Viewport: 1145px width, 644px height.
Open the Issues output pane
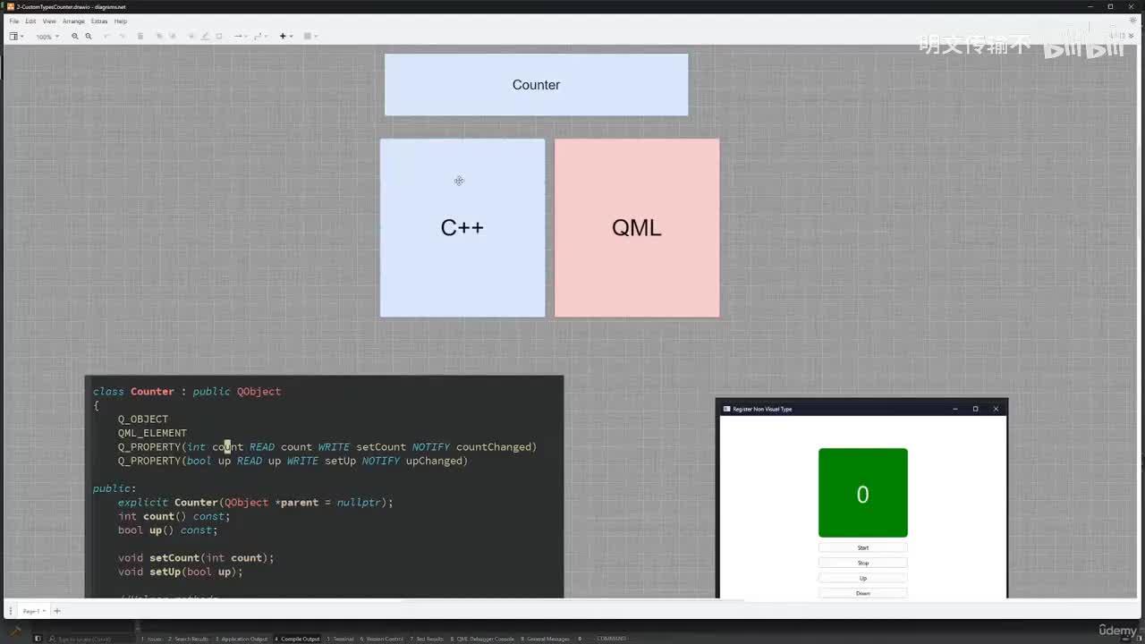coord(152,639)
